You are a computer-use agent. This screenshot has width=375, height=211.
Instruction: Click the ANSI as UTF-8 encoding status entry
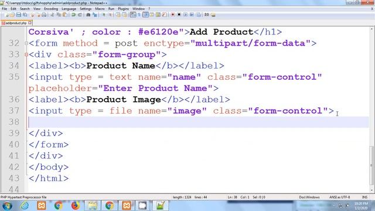pyautogui.click(x=340, y=197)
